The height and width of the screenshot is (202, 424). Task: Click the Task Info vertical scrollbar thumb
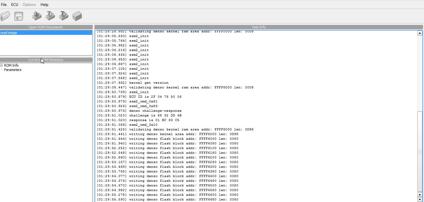[x=420, y=152]
